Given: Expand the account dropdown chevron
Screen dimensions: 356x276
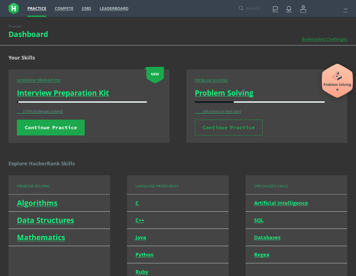Looking at the screenshot, I should pos(345,9).
